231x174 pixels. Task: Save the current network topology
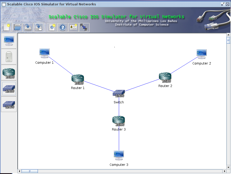[x=28, y=27]
